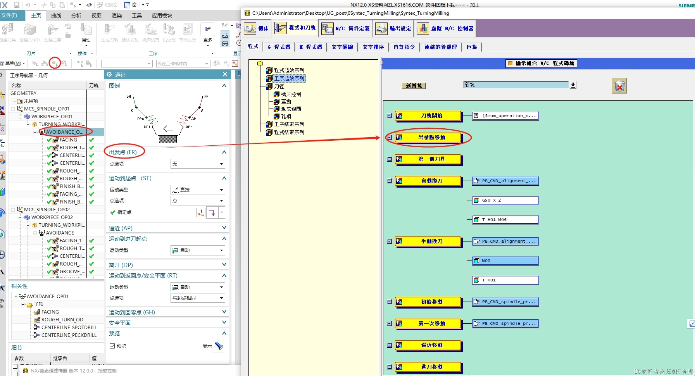Screen dimensions: 695x376
Task: Open the 点选项 dropdown showing 与起点相同
Action: pyautogui.click(x=198, y=298)
